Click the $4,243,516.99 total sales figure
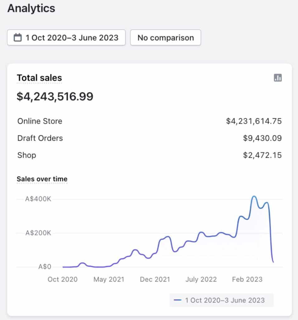The height and width of the screenshot is (320, 298). coord(55,97)
